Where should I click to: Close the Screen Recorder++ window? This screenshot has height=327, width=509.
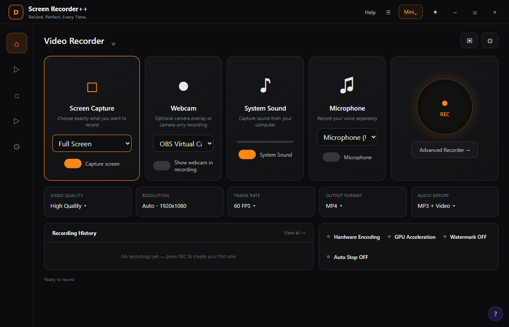494,12
